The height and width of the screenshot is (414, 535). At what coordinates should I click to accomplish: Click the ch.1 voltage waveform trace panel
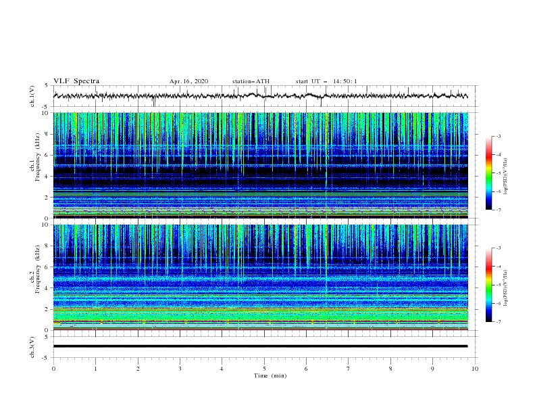click(265, 96)
